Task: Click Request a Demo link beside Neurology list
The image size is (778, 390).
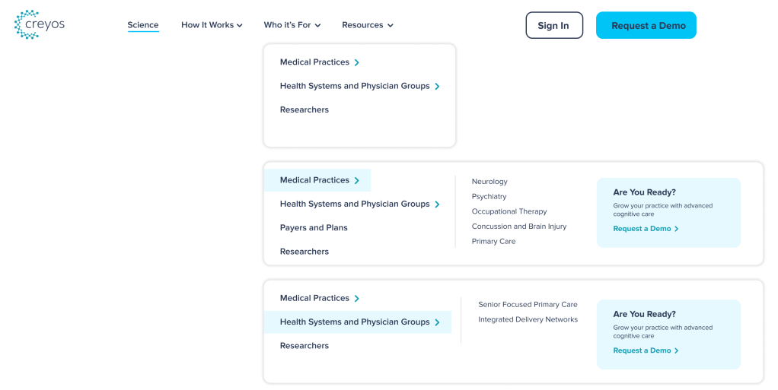Action: point(646,228)
